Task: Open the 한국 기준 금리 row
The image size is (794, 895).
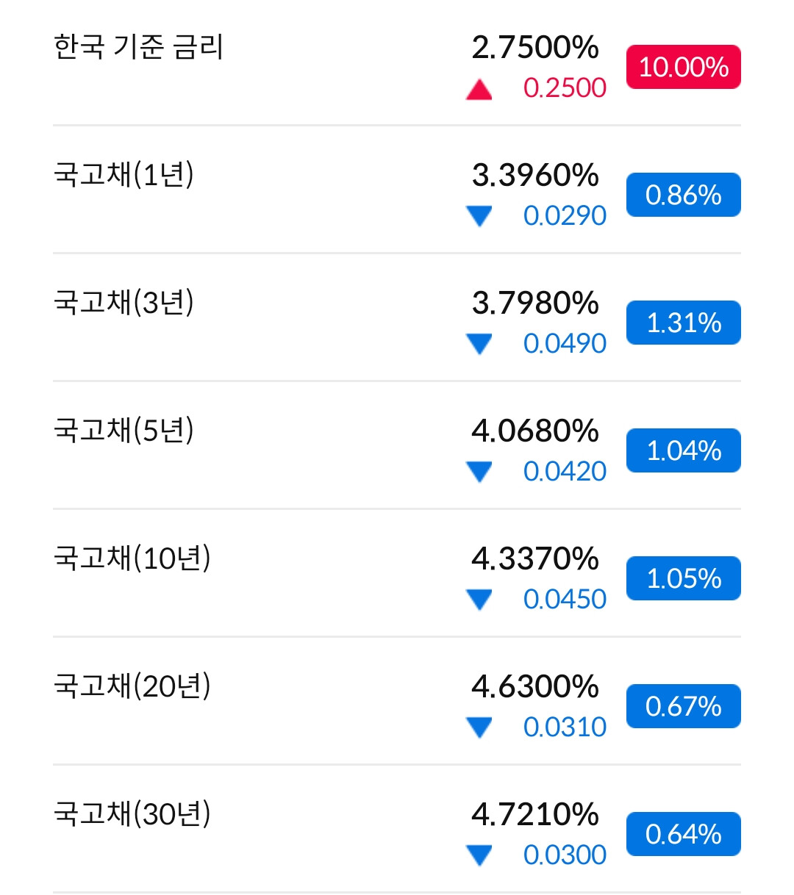Action: (397, 65)
